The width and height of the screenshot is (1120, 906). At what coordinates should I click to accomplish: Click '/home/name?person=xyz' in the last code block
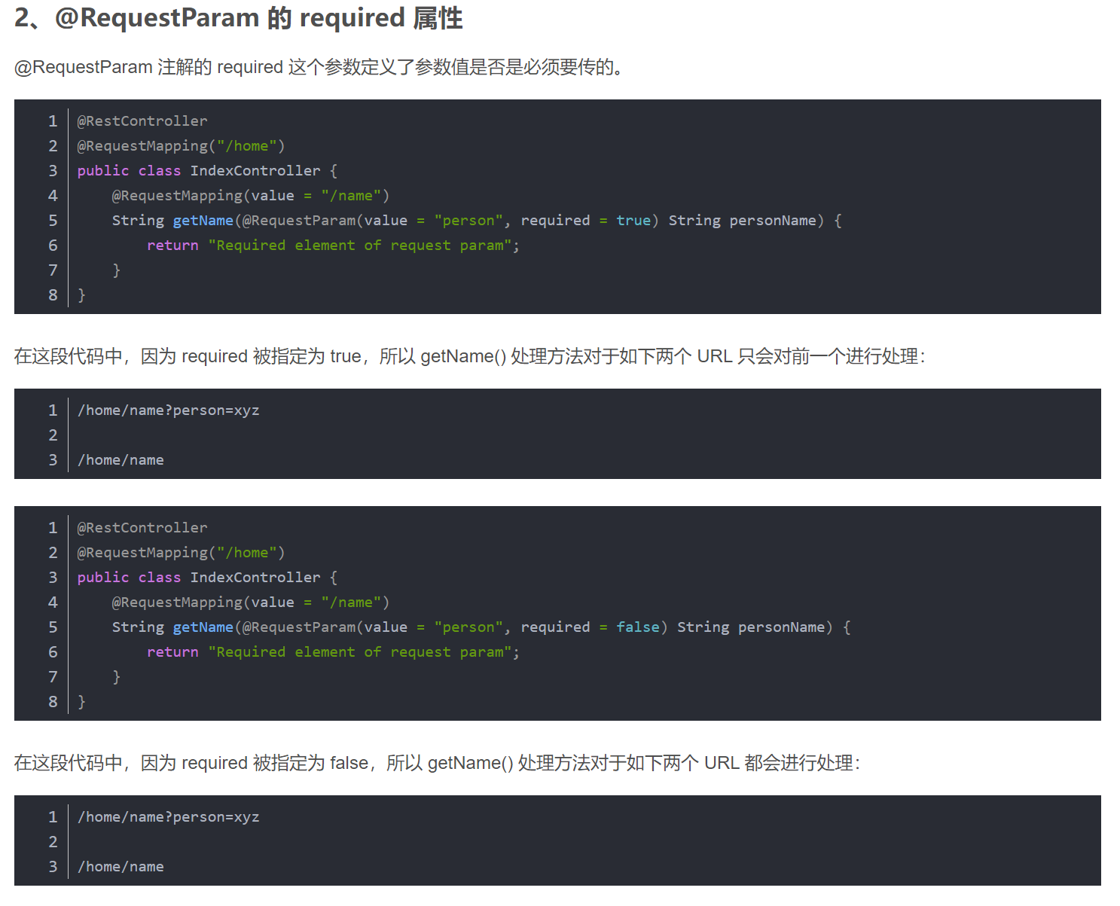pos(169,816)
